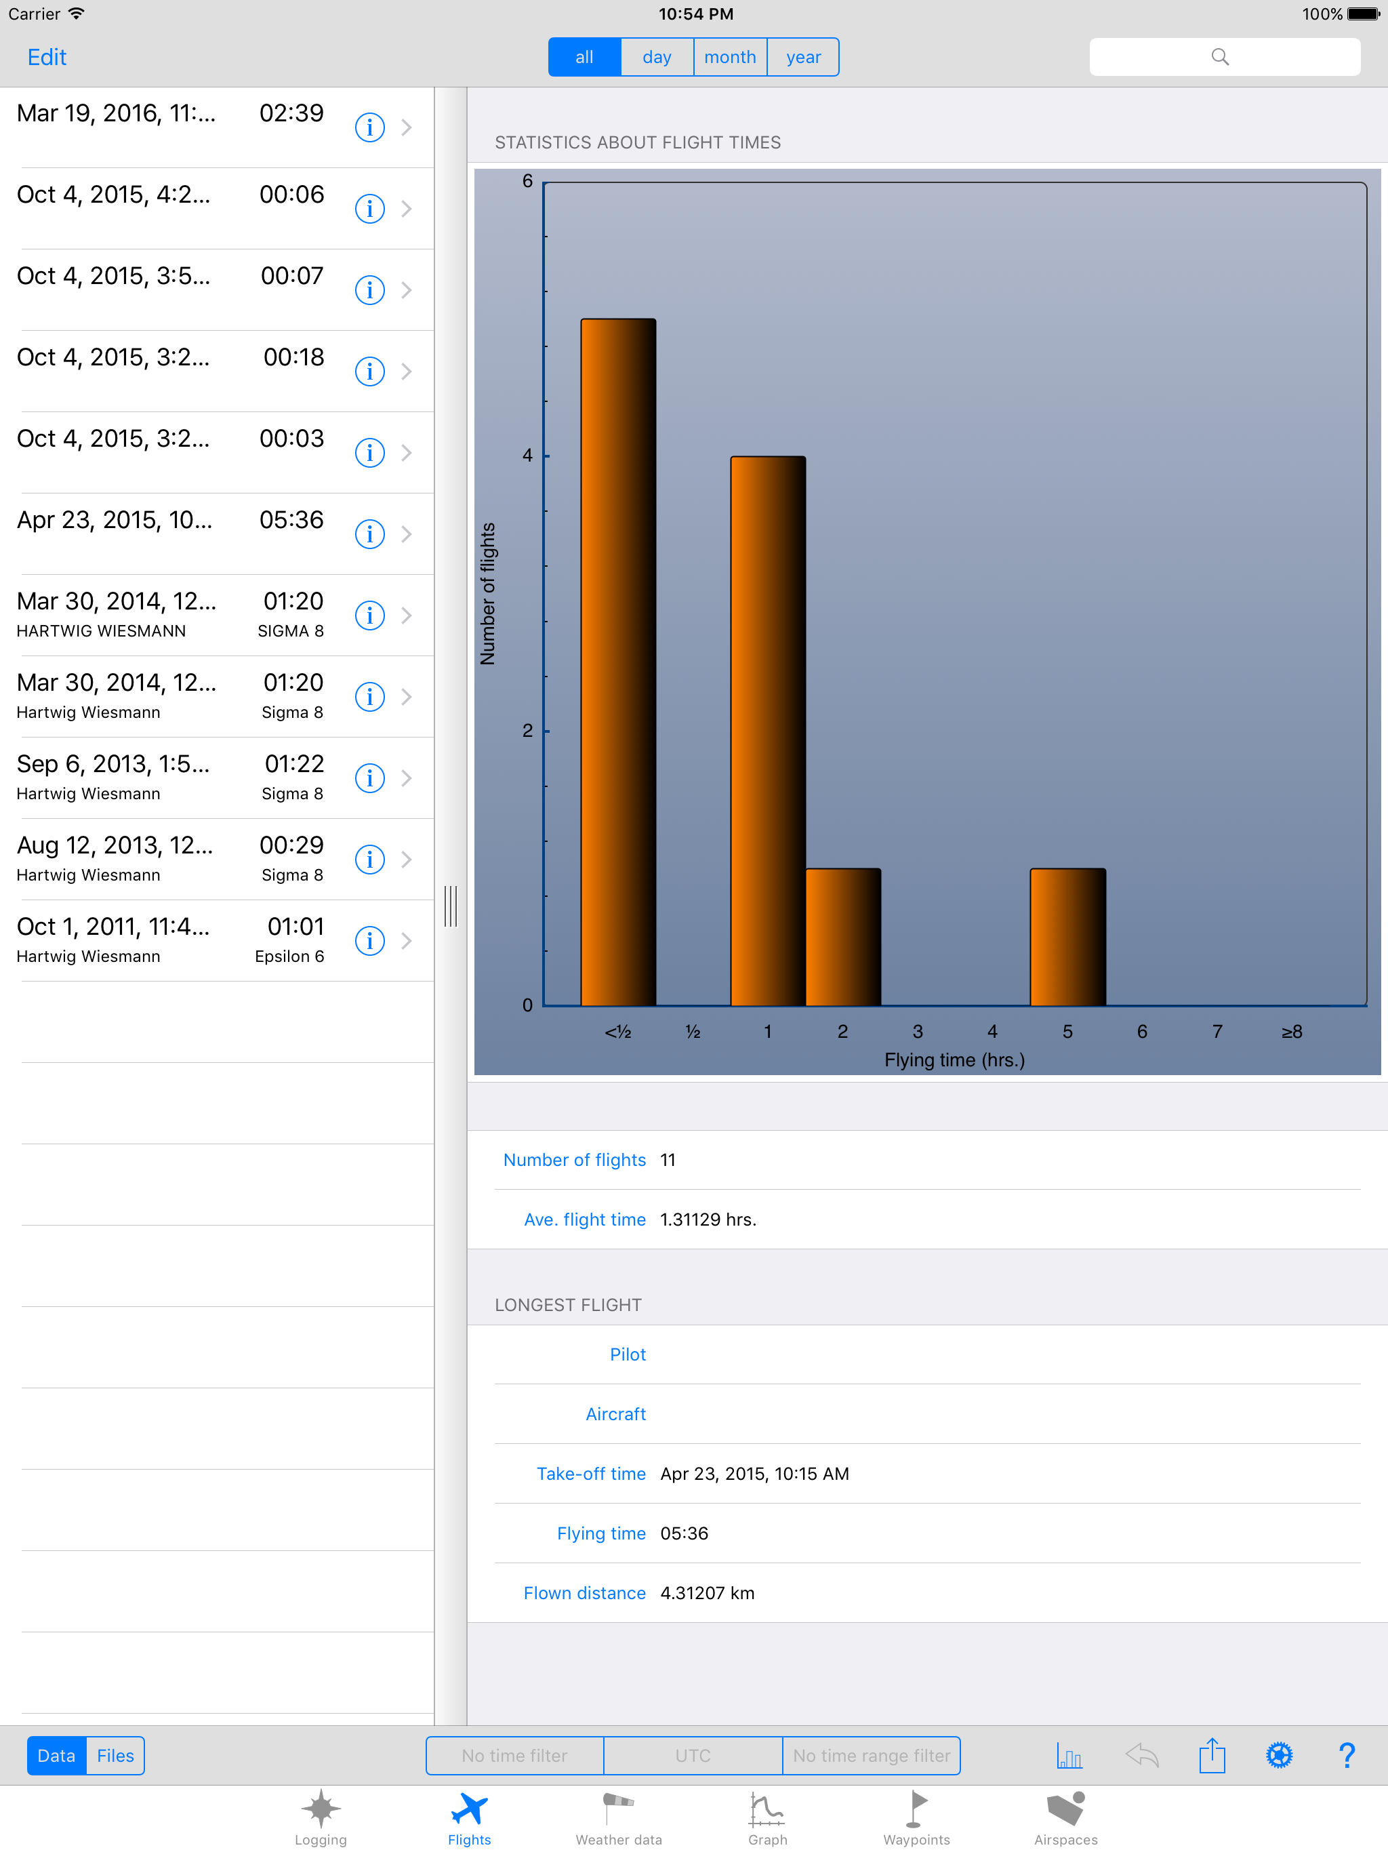Image resolution: width=1388 pixels, height=1852 pixels.
Task: Open info for Mar 19, 2016 flight
Action: 369,127
